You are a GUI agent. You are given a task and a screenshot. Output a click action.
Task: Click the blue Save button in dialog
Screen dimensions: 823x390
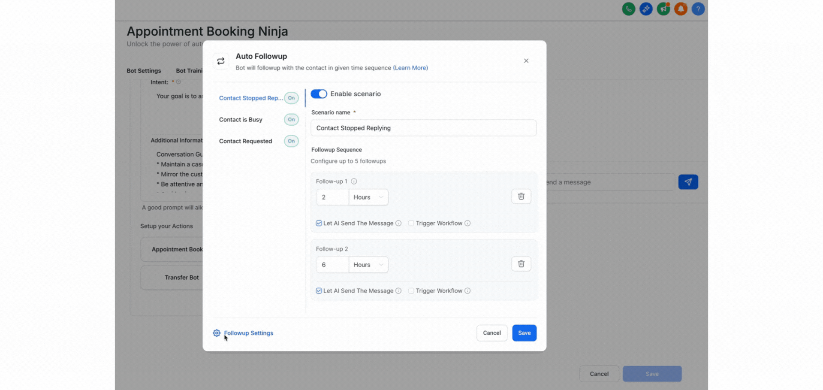point(524,333)
